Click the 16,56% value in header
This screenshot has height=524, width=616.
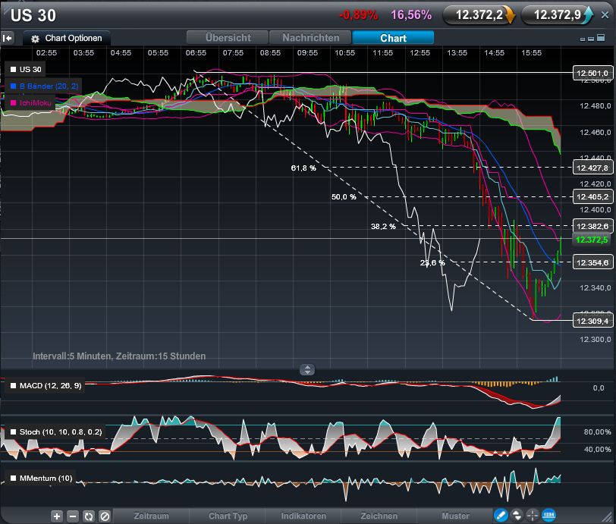411,15
